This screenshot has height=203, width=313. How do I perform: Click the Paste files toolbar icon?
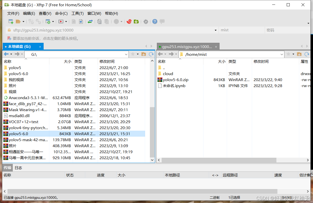tap(107, 22)
